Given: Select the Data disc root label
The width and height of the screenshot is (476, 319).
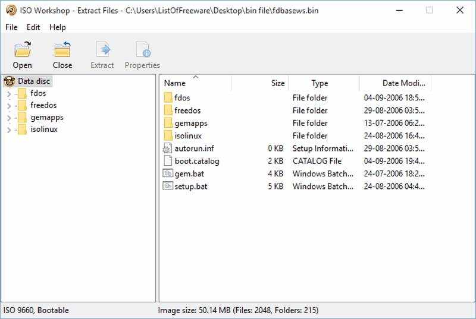Looking at the screenshot, I should (x=34, y=81).
